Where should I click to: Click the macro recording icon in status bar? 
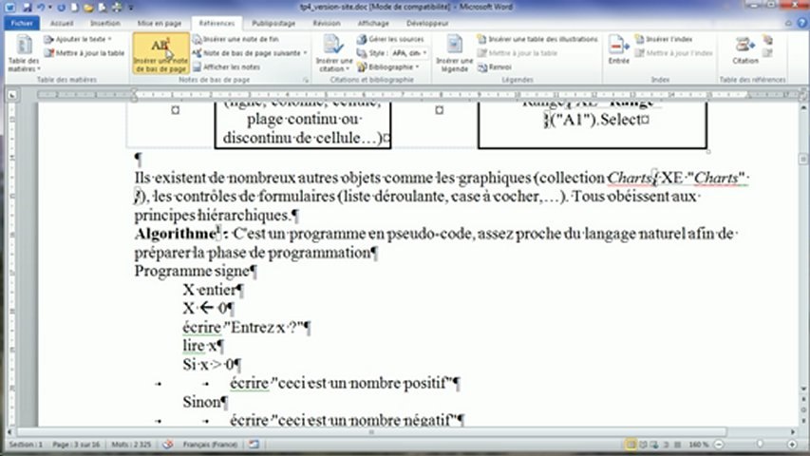(x=254, y=445)
